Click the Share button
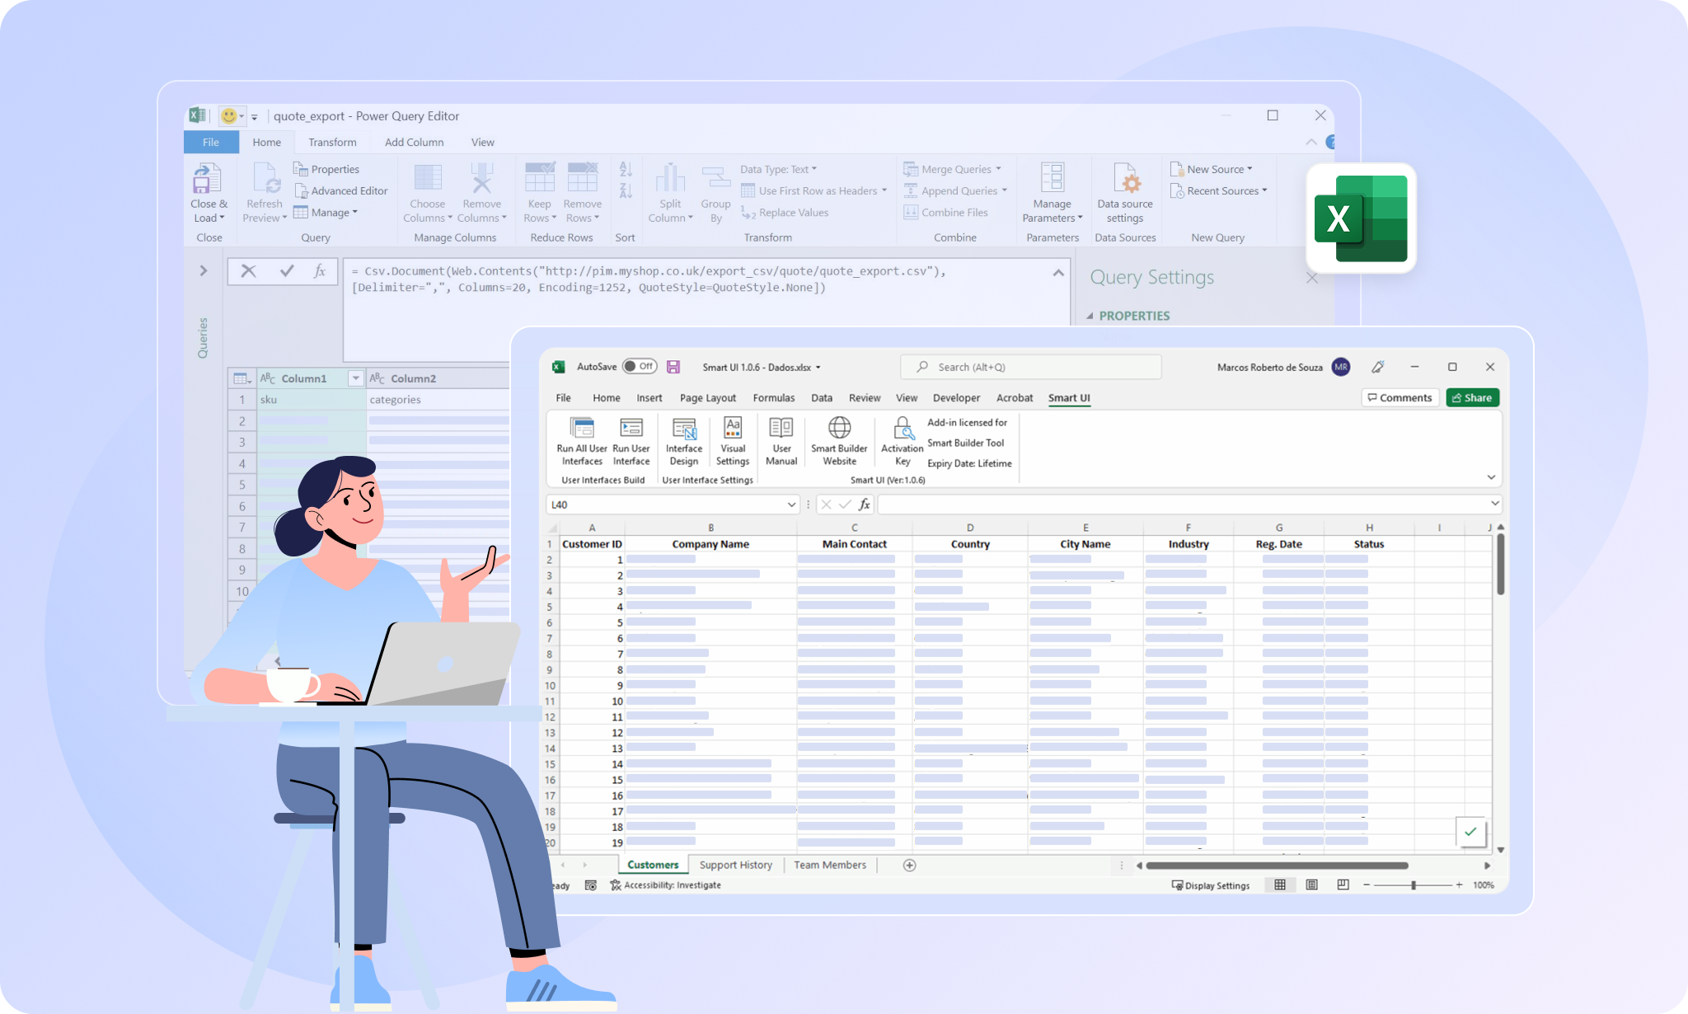Viewport: 1688px width, 1014px height. pyautogui.click(x=1472, y=397)
